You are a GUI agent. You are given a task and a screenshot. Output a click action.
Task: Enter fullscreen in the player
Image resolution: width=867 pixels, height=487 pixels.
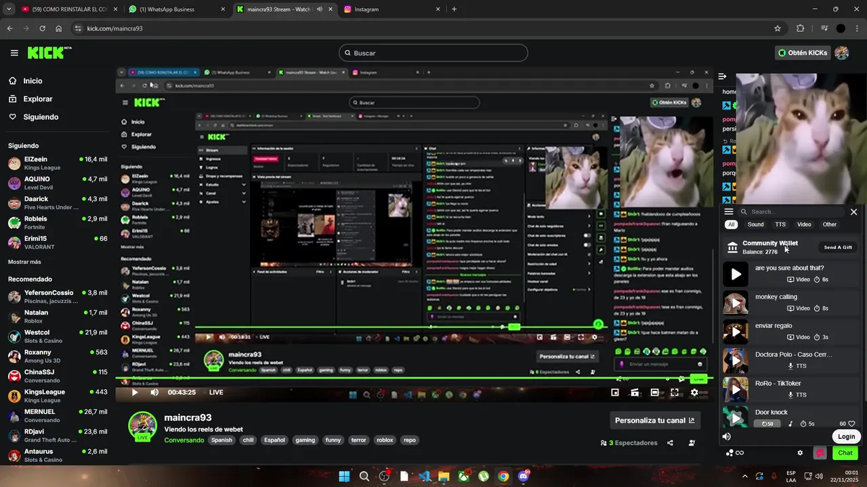675,392
